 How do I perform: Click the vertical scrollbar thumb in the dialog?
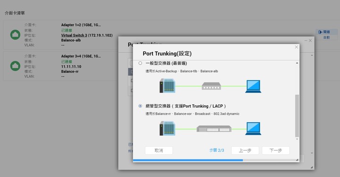(x=297, y=116)
